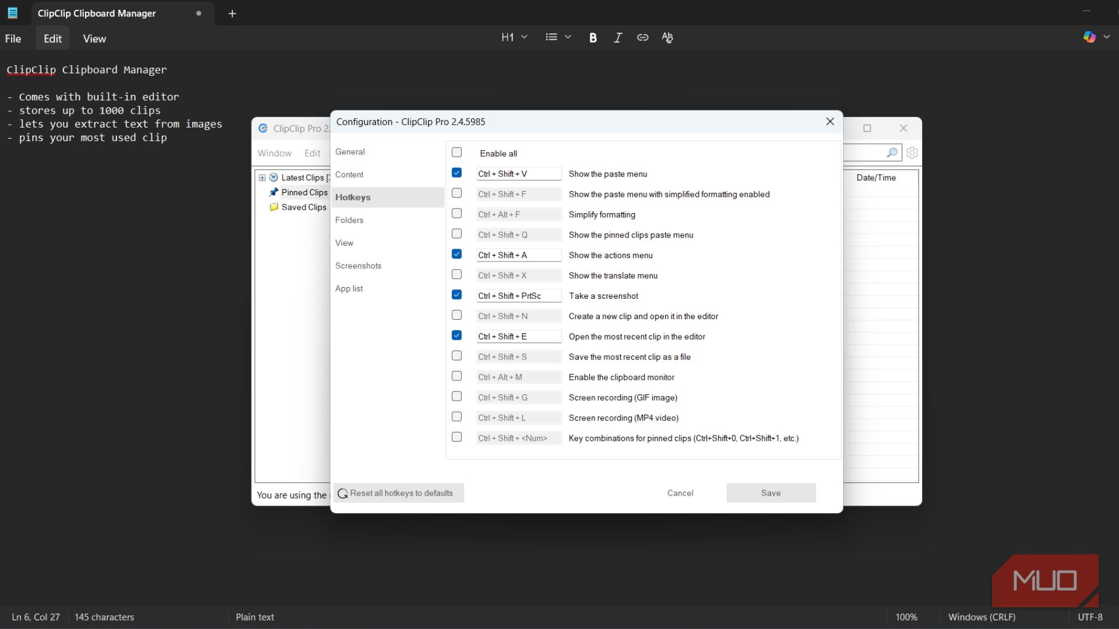Click the Notepad app icon in title bar
Screen dimensions: 1119x629
click(12, 13)
